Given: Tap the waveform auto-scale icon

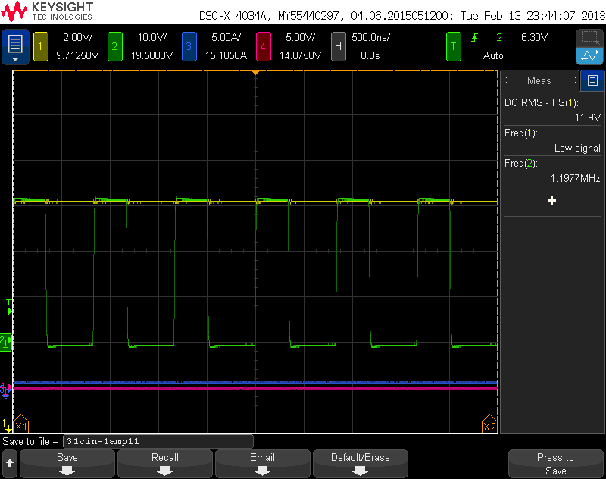Looking at the screenshot, I should (x=589, y=56).
